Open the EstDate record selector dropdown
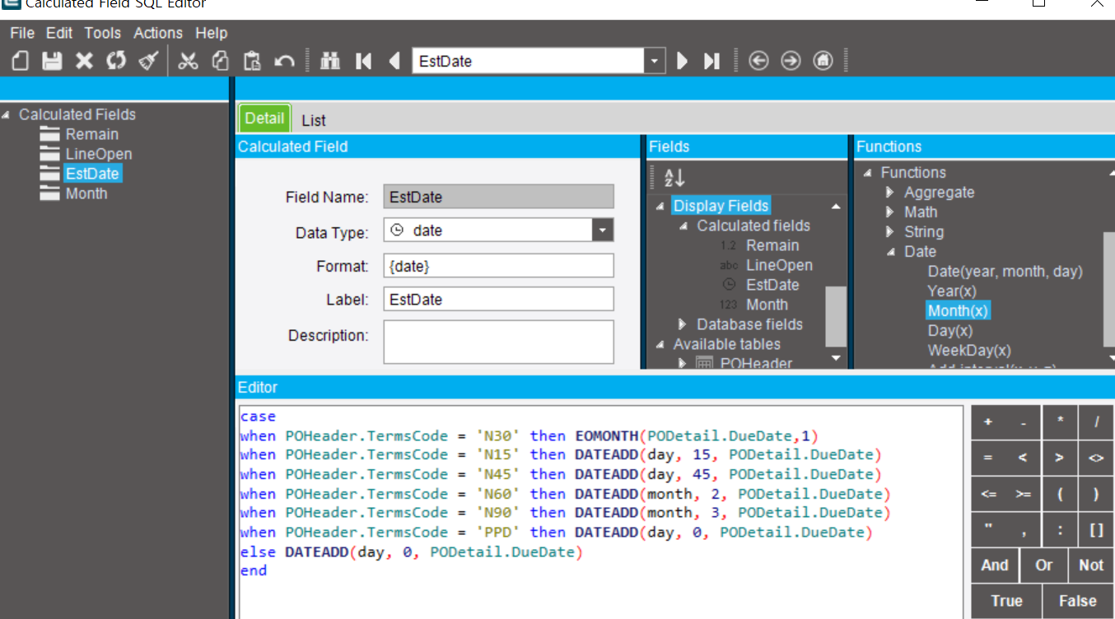This screenshot has height=619, width=1115. [x=654, y=61]
